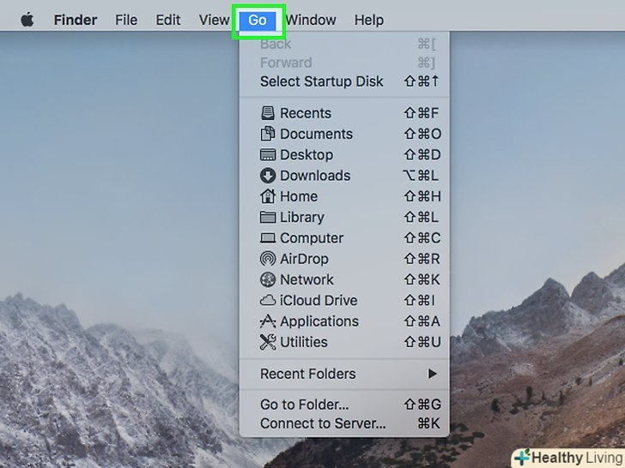625x468 pixels.
Task: Select Network from the Go menu
Action: 344,279
